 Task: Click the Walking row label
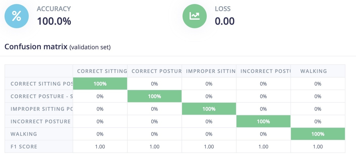tap(24, 134)
